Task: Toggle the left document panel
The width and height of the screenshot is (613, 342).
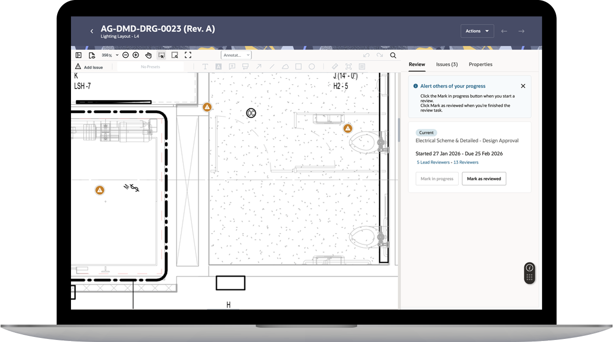Action: point(79,55)
